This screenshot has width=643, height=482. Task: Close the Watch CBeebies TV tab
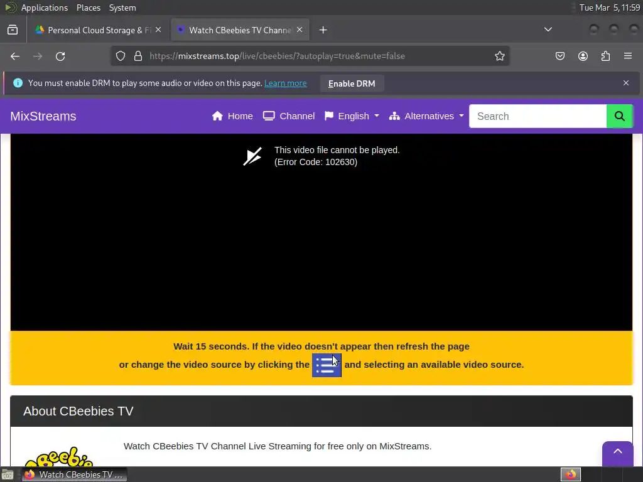[x=300, y=30]
